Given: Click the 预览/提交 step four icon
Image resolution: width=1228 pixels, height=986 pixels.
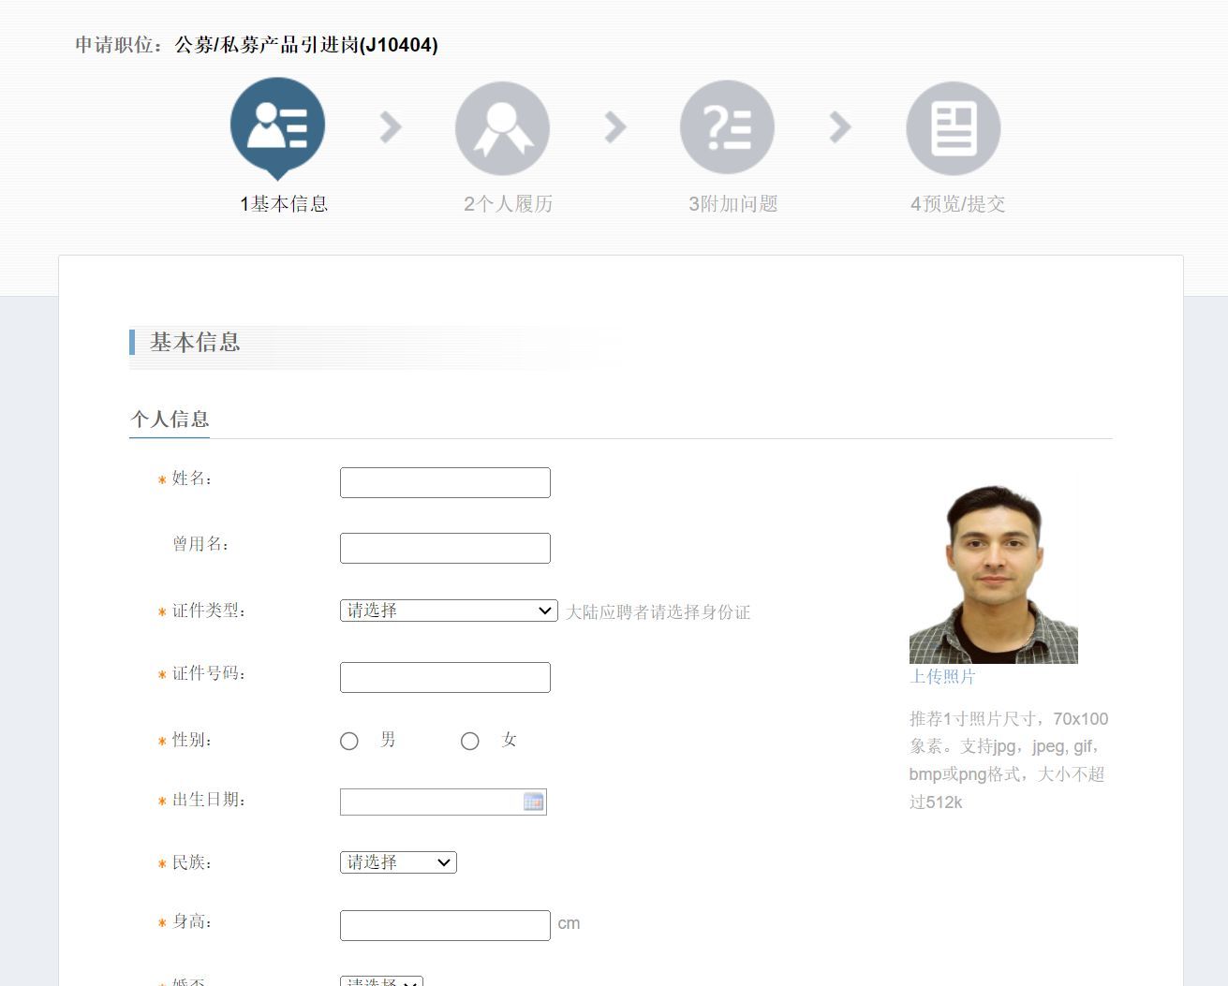Looking at the screenshot, I should click(x=954, y=128).
